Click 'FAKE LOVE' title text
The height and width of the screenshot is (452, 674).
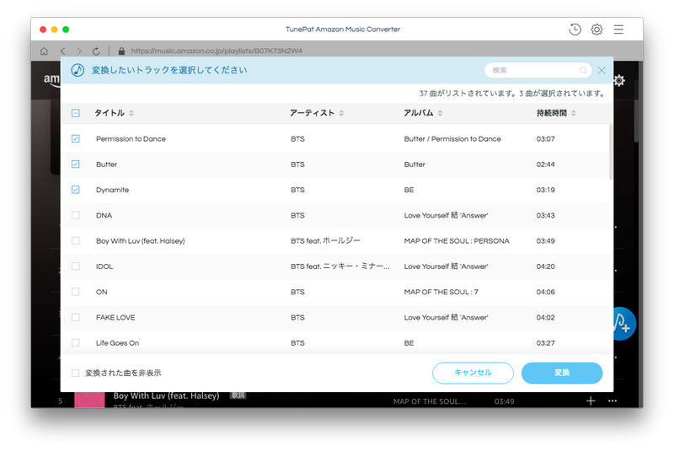[115, 317]
